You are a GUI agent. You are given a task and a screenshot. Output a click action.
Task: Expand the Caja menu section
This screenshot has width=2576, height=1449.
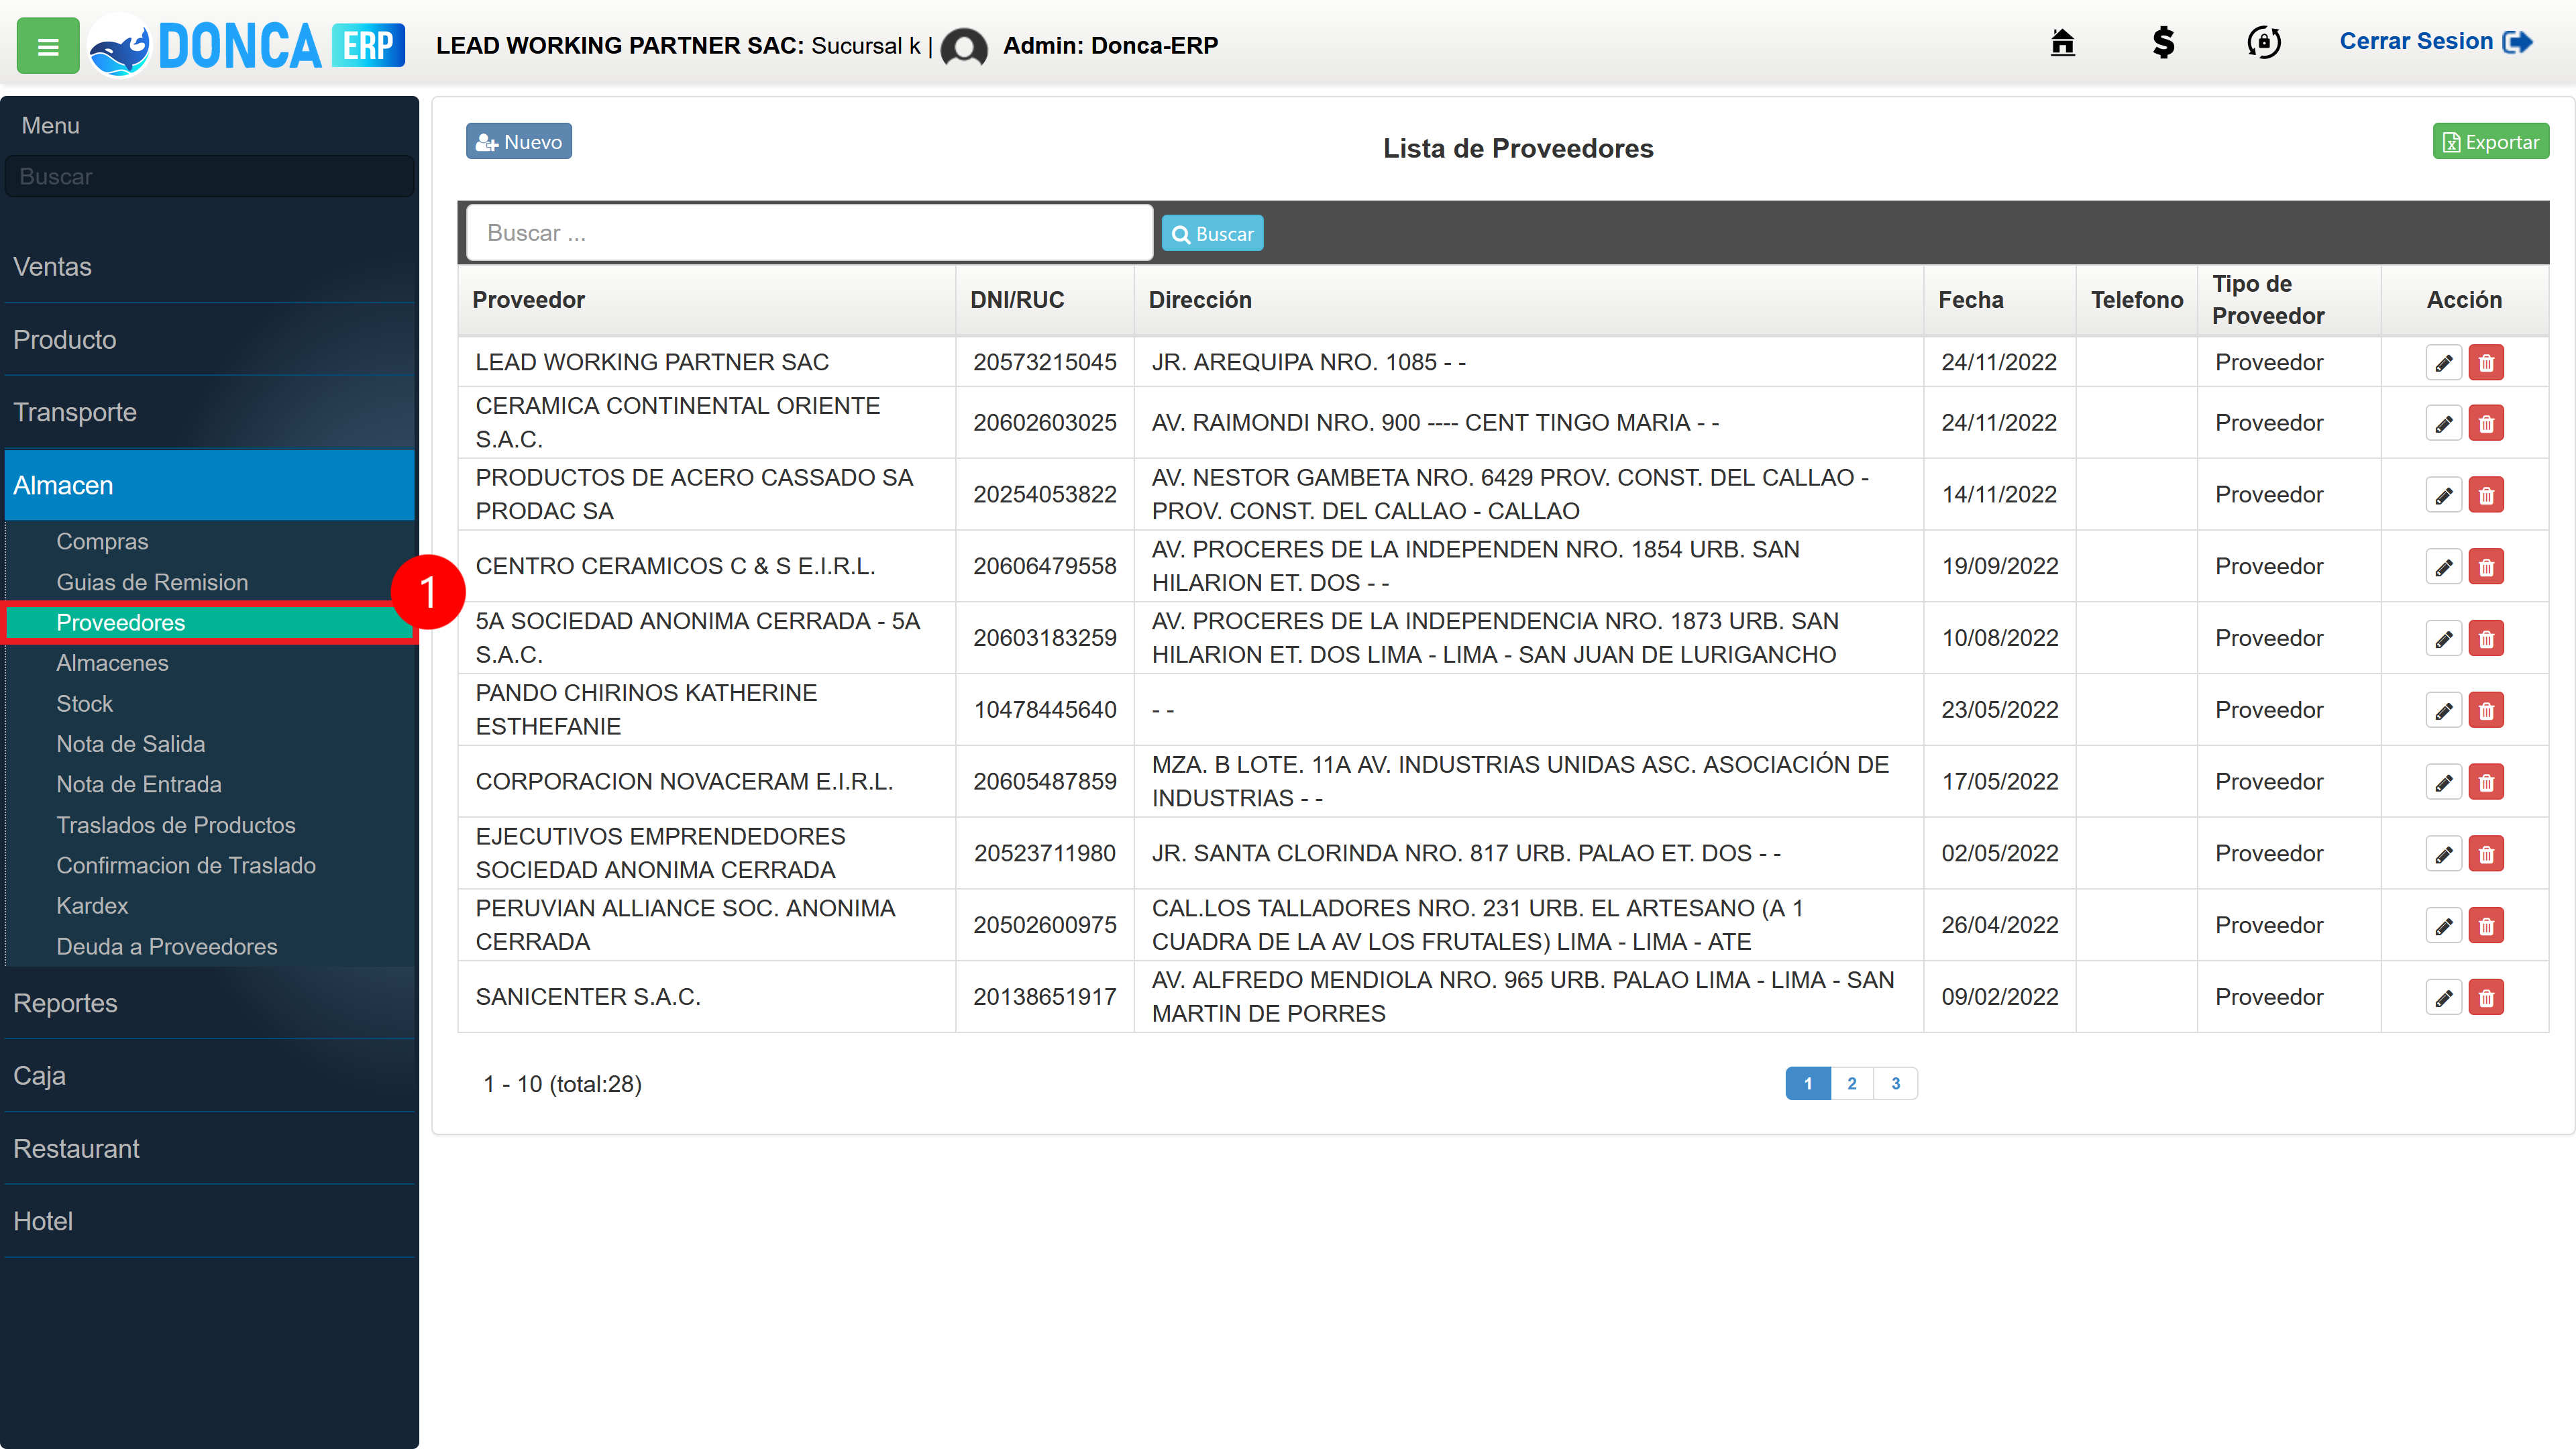(210, 1076)
